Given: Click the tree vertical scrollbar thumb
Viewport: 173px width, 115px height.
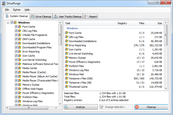Looking at the screenshot, I should click(x=60, y=35).
